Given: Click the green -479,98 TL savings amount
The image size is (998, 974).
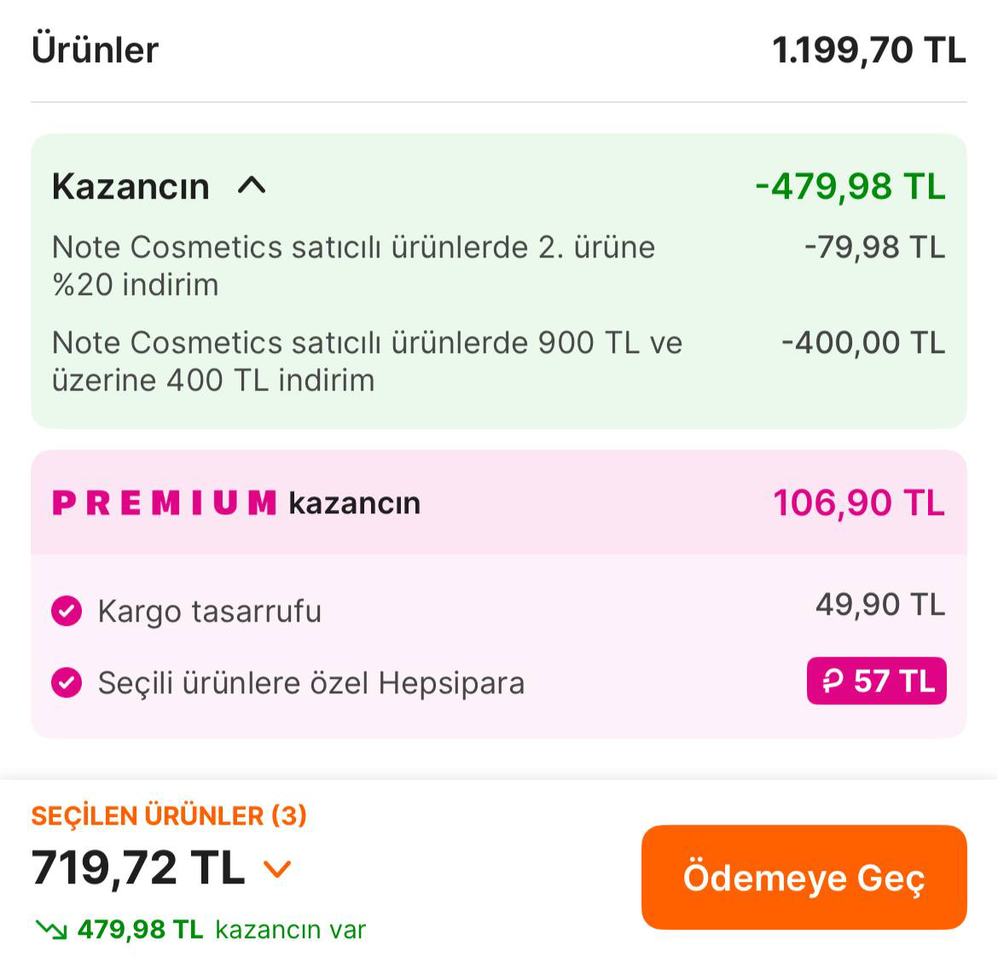Looking at the screenshot, I should click(850, 186).
